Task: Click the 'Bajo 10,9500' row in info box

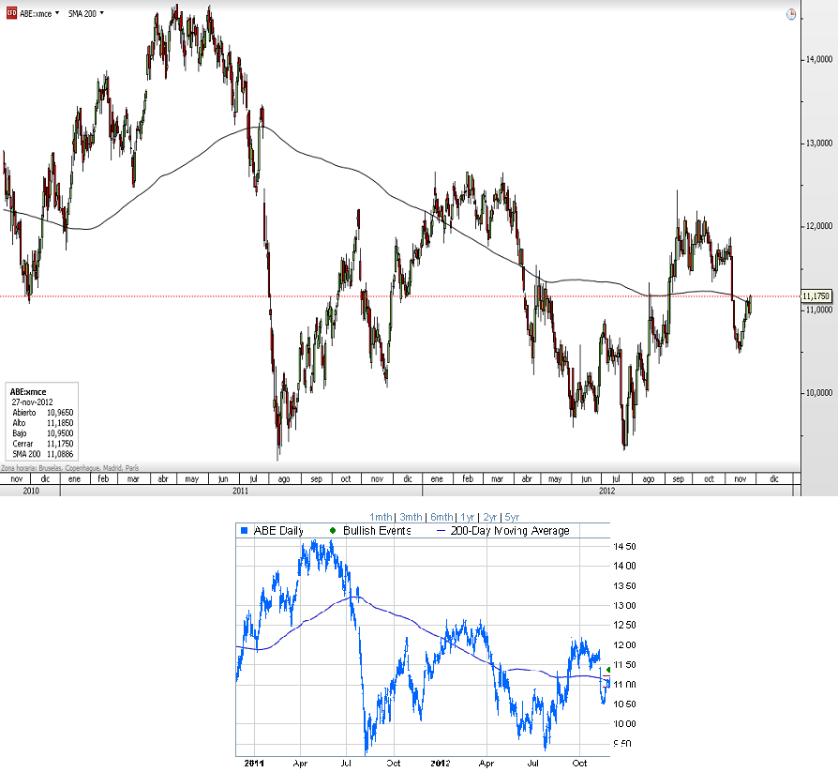Action: pos(43,433)
